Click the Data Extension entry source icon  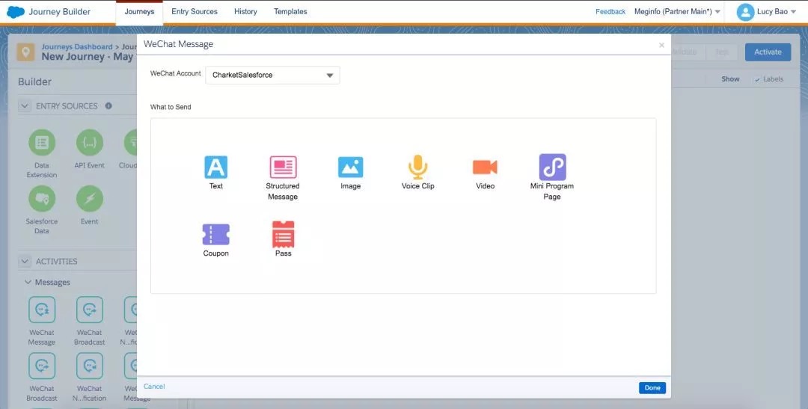click(42, 142)
